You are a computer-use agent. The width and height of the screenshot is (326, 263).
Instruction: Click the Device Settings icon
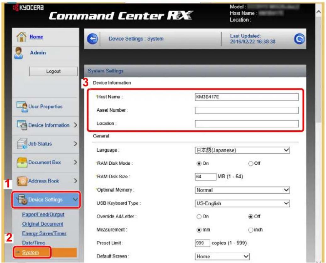pos(22,200)
